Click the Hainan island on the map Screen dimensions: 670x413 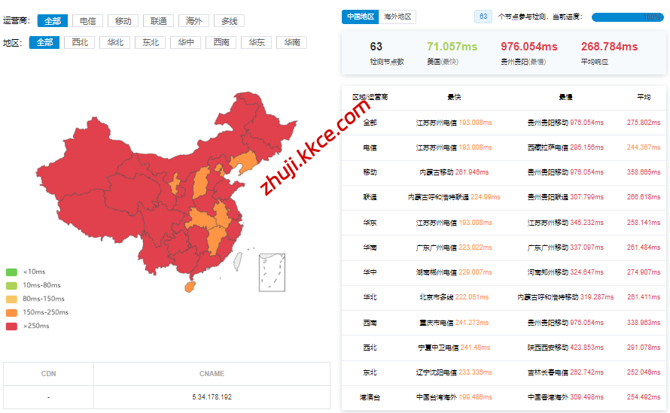pyautogui.click(x=189, y=287)
